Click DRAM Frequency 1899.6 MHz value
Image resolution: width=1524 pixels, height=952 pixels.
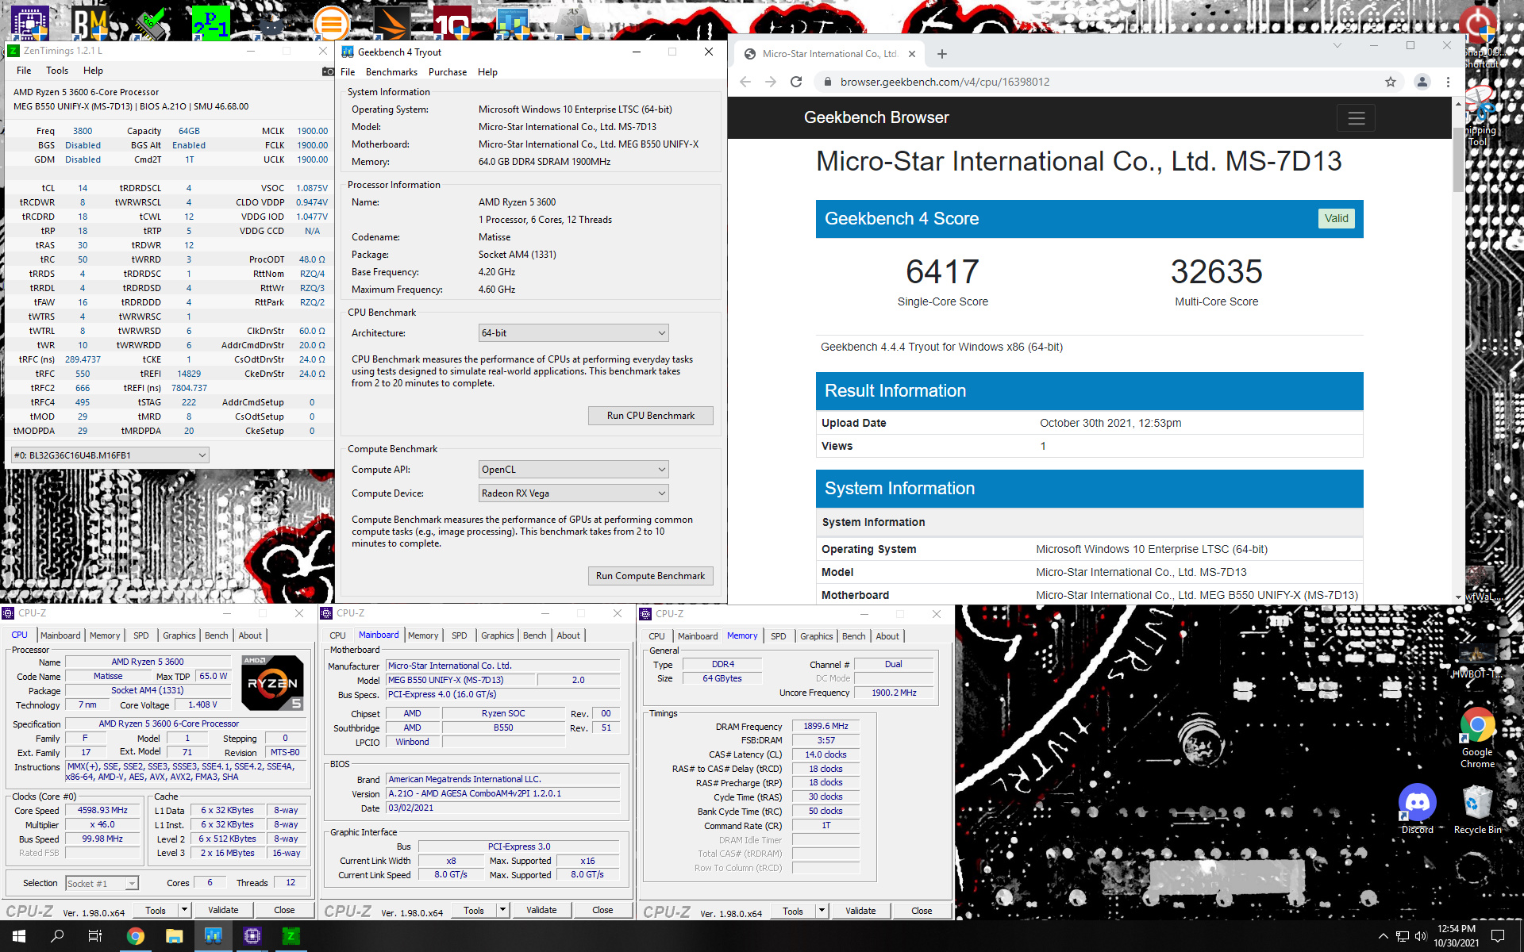[825, 726]
